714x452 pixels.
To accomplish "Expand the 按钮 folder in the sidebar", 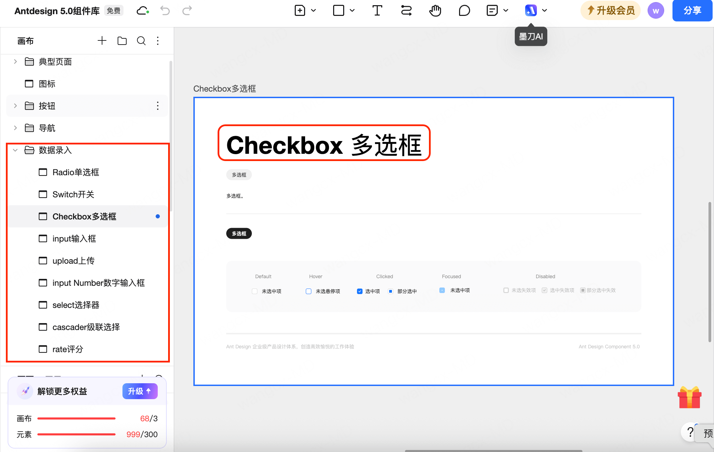I will click(15, 106).
